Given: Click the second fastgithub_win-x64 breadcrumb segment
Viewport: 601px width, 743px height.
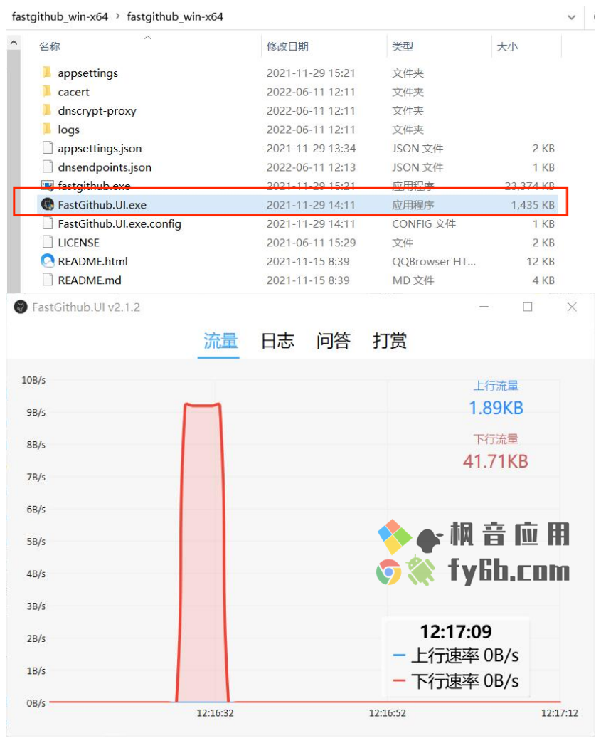Looking at the screenshot, I should pos(175,16).
